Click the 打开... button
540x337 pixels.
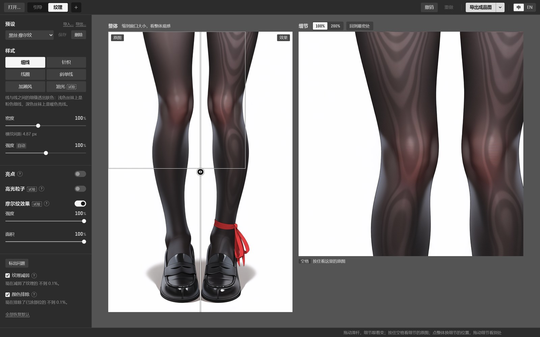(14, 7)
